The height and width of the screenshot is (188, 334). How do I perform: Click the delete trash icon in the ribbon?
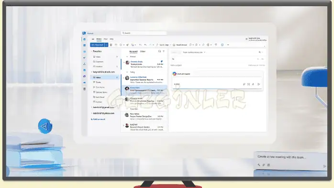pos(111,45)
